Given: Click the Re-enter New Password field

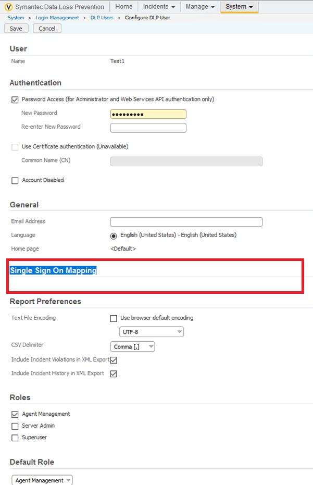Looking at the screenshot, I should pyautogui.click(x=148, y=128).
